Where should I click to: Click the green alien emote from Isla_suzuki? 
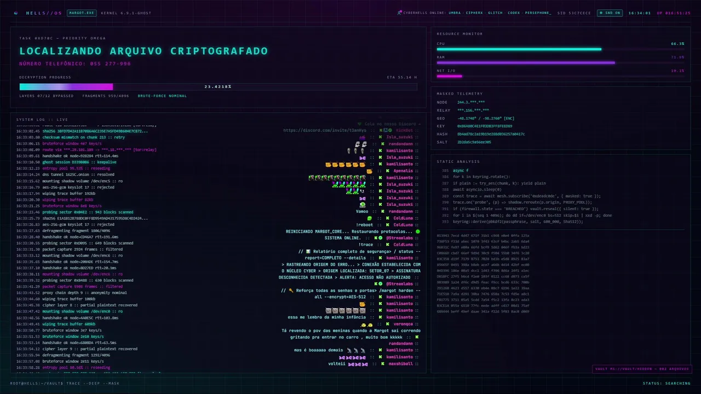pyautogui.click(x=363, y=205)
